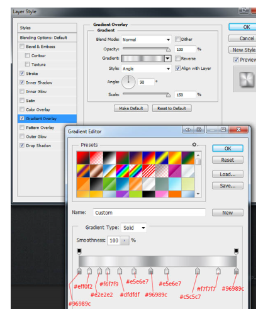This screenshot has width=263, height=309.
Task: Select the color stop labeled #dfdfdf
Action: click(120, 271)
